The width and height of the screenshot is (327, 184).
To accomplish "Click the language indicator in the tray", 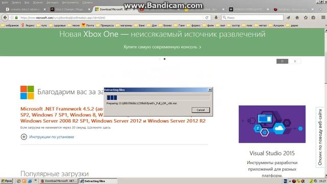I will pos(285,181).
